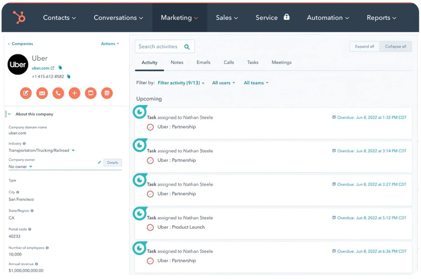Click the Uber company logo avatar
The width and height of the screenshot is (421, 279).
[x=18, y=65]
